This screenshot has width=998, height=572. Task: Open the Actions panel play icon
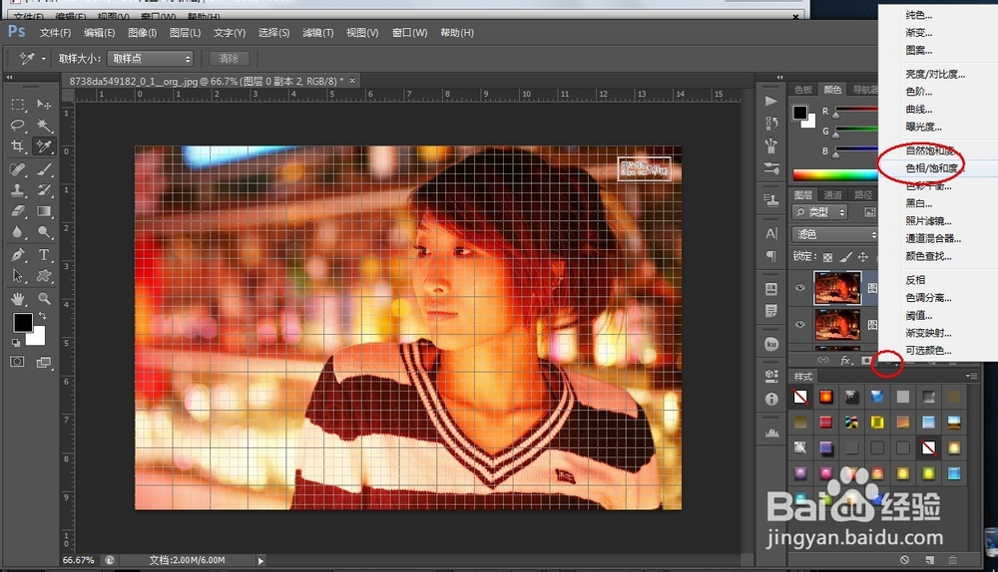(x=770, y=101)
